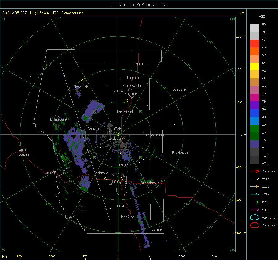
Task: Select the Stettler label
Action: [x=180, y=89]
